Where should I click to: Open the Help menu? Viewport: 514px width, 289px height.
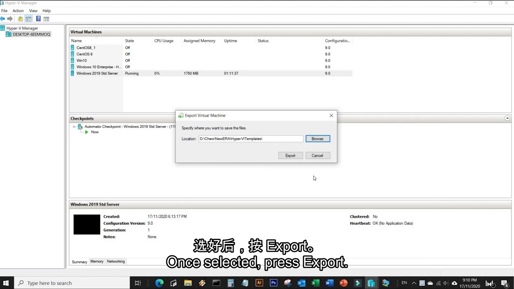(x=47, y=11)
